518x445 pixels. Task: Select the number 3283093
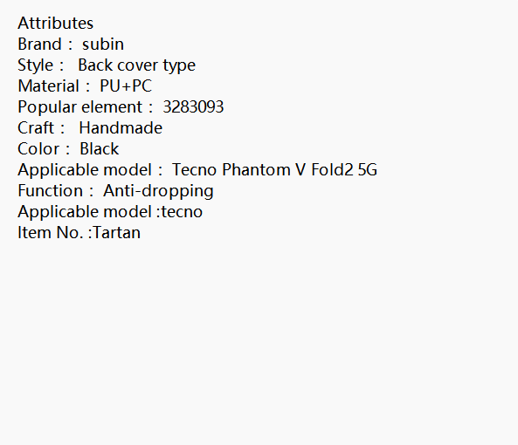[x=193, y=106]
